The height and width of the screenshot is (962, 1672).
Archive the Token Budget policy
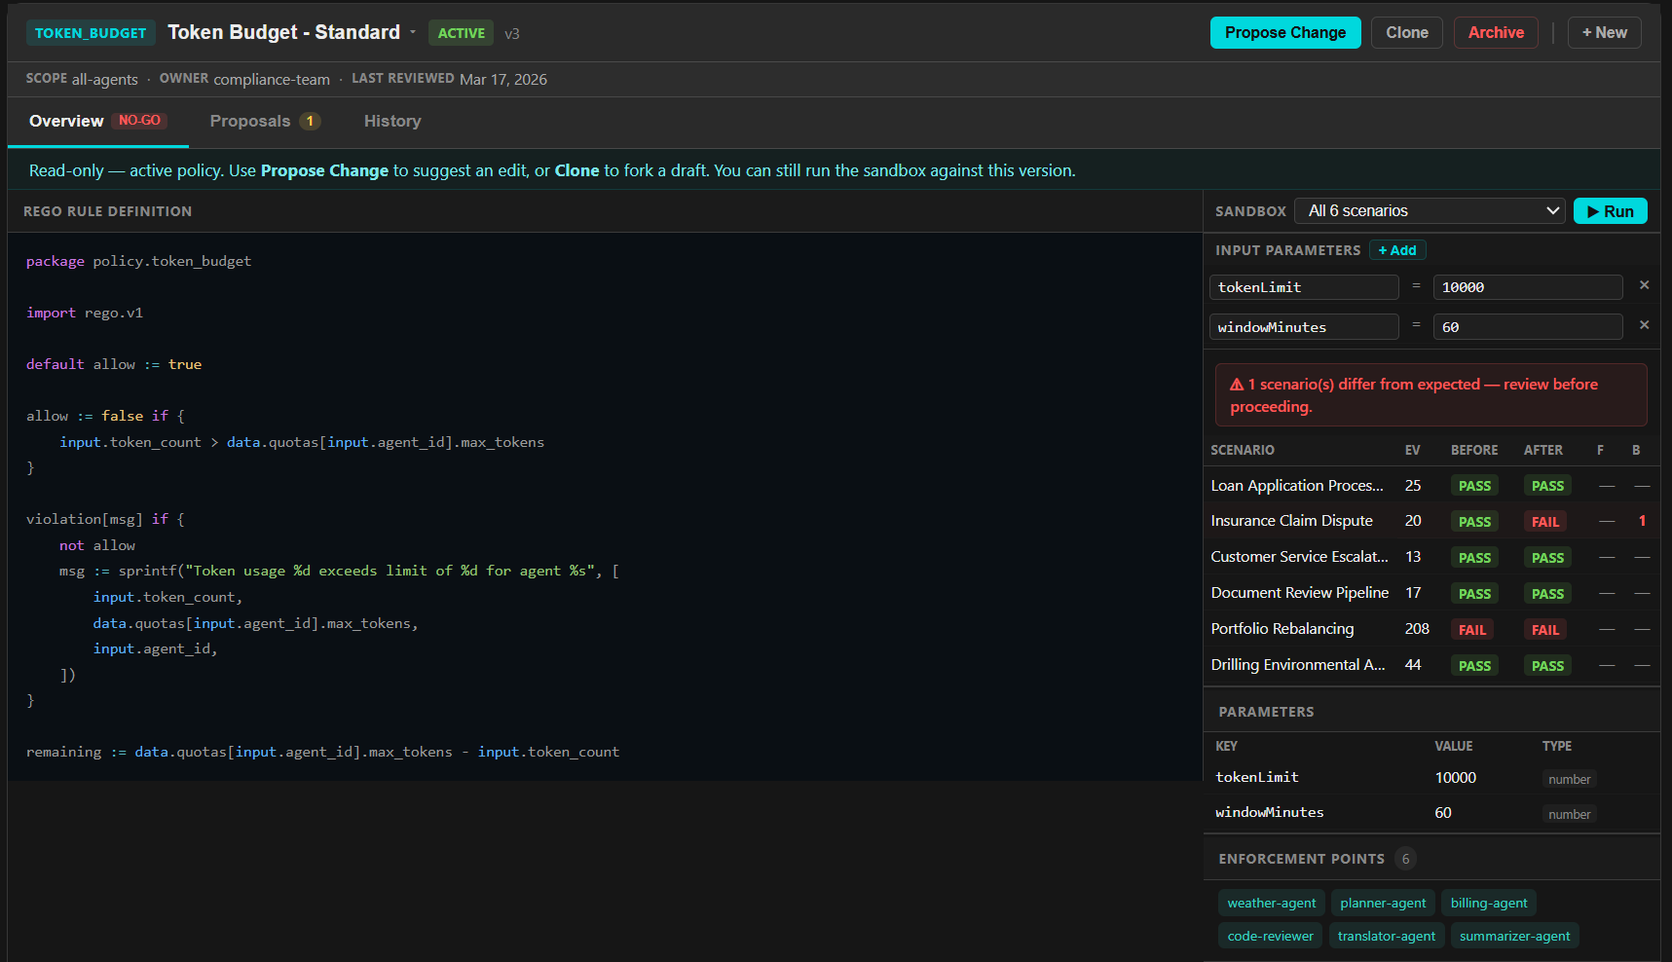coord(1495,33)
